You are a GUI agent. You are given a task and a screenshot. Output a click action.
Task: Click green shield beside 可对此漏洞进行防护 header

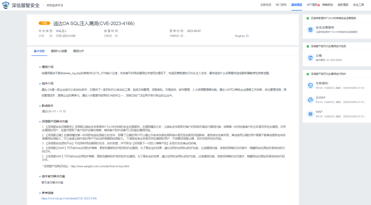(x=307, y=74)
